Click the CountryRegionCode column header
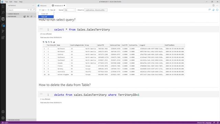Image resolution: width=220 pixels, height=124 pixels. pos(77,45)
